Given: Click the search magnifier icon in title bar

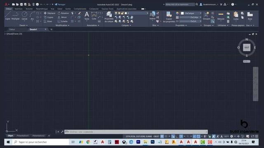Looking at the screenshot, I should point(197,5).
